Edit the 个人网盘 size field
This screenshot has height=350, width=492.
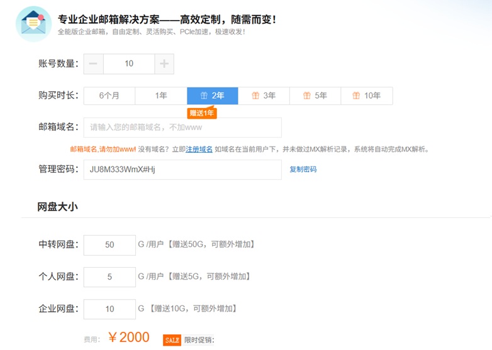click(x=109, y=277)
